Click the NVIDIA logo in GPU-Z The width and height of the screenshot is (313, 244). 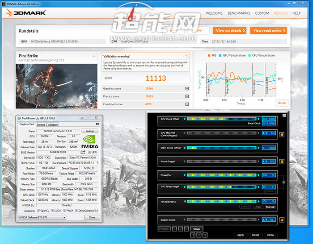point(90,141)
